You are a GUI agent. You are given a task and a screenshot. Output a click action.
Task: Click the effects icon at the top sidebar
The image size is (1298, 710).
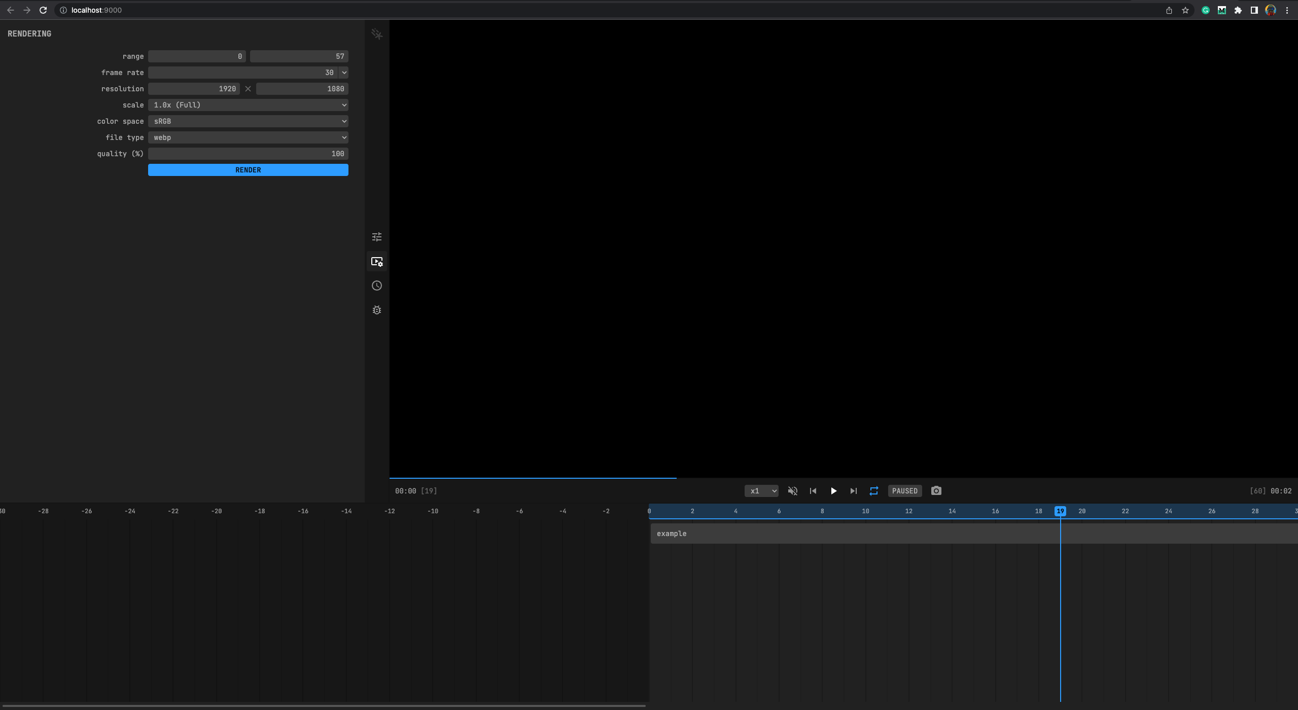coord(377,33)
